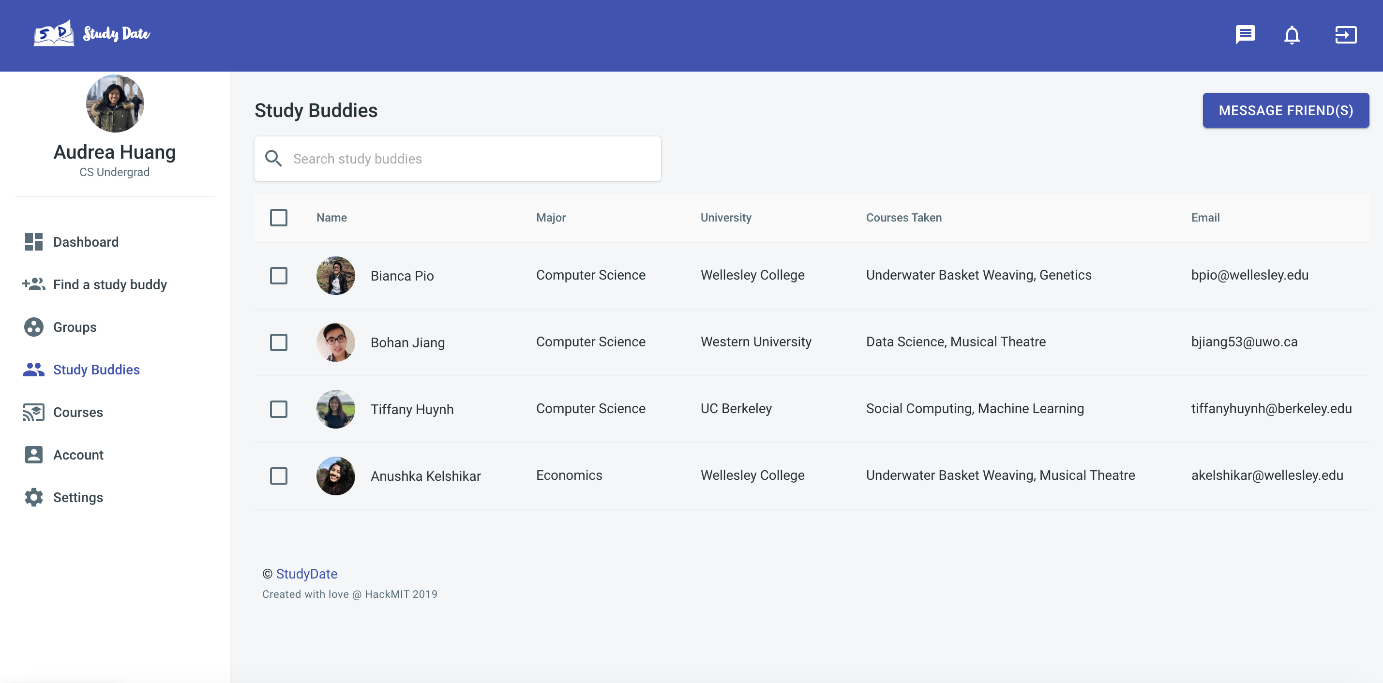The width and height of the screenshot is (1383, 683).
Task: Click the Name column header
Action: (x=331, y=218)
